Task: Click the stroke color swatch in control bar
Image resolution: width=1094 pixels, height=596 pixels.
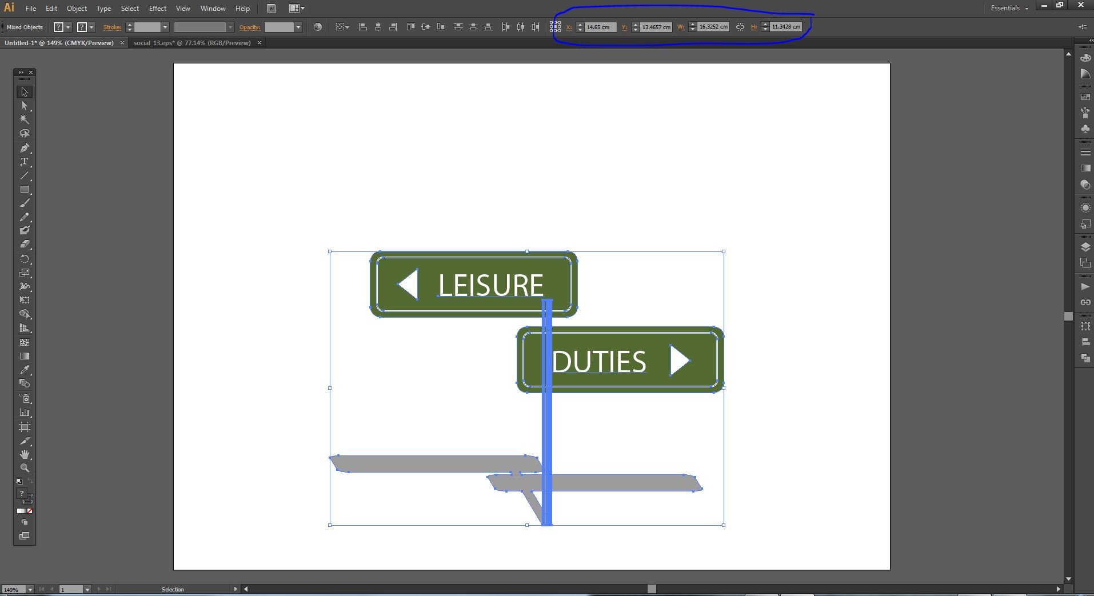Action: [82, 27]
